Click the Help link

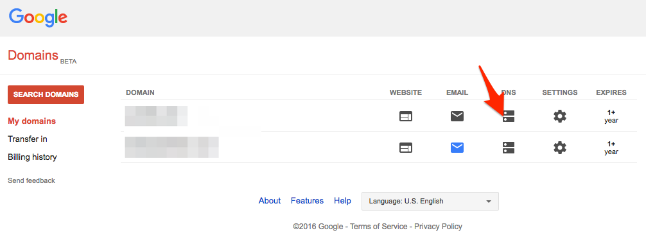[x=342, y=201]
